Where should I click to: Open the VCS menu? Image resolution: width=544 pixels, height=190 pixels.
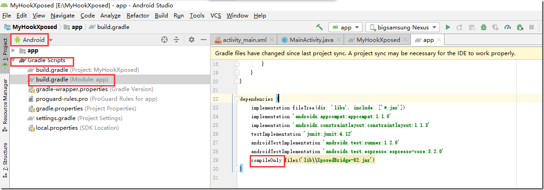[216, 16]
